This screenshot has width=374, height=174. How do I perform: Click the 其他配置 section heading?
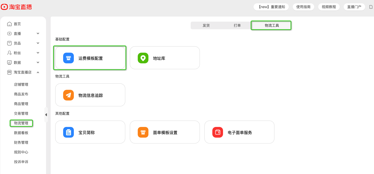(x=62, y=113)
